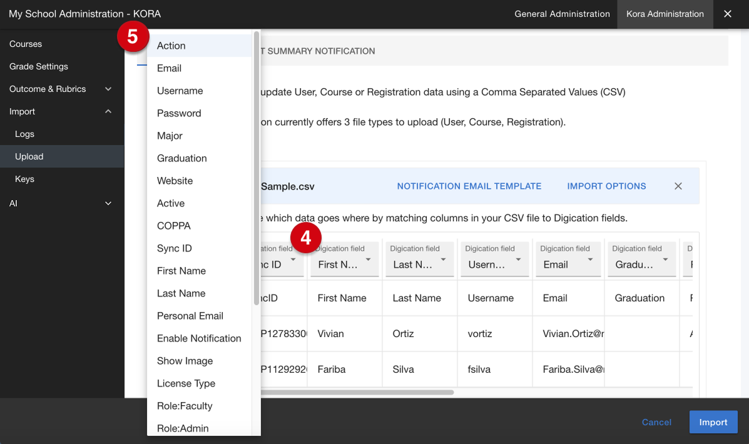
Task: Click the fsilva username cell
Action: tap(495, 370)
